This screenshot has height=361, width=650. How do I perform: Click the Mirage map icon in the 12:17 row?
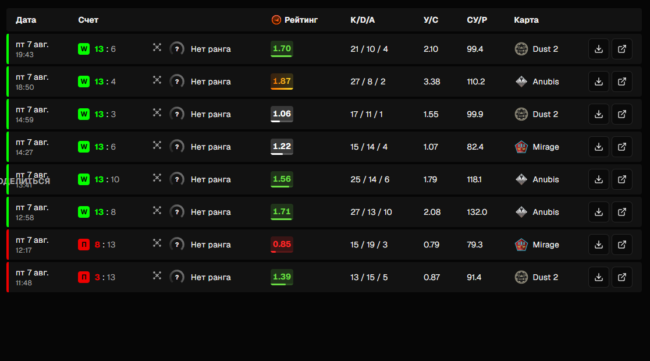pyautogui.click(x=521, y=245)
